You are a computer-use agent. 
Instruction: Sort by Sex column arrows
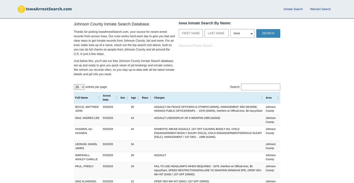pyautogui.click(x=127, y=98)
